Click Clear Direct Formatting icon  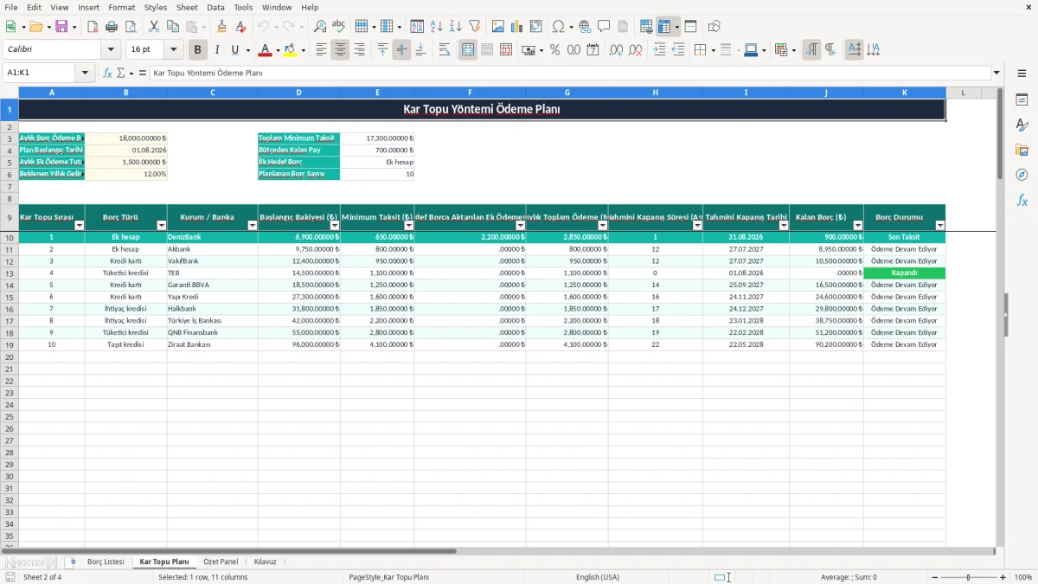click(241, 27)
